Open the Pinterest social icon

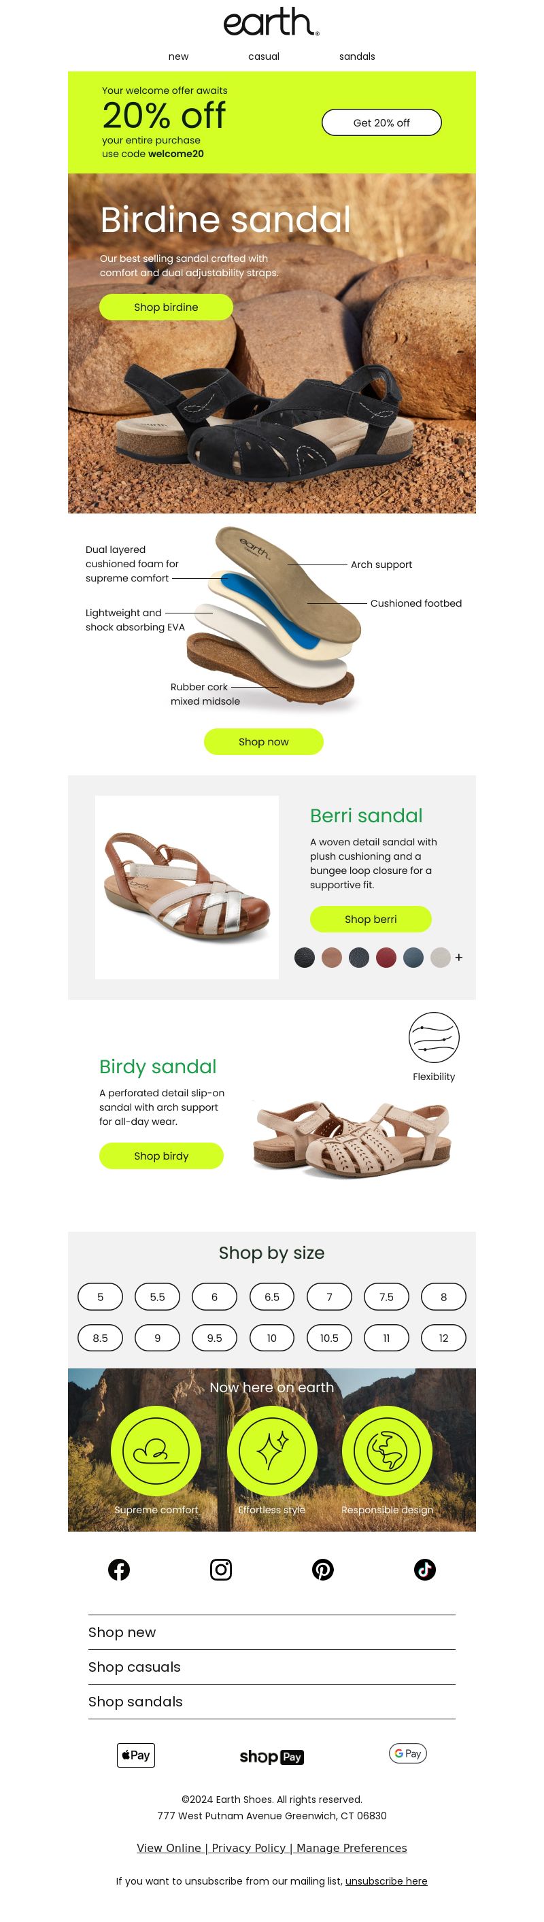click(x=322, y=1569)
